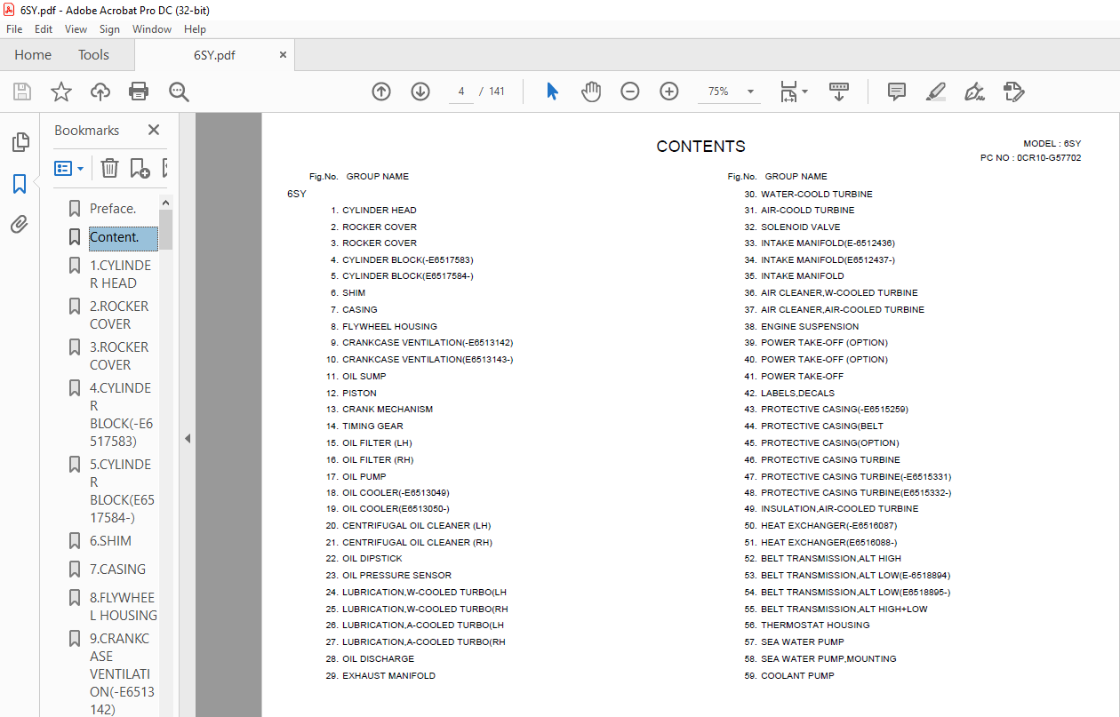The width and height of the screenshot is (1120, 717).
Task: Add a new bookmark icon
Action: pos(140,168)
